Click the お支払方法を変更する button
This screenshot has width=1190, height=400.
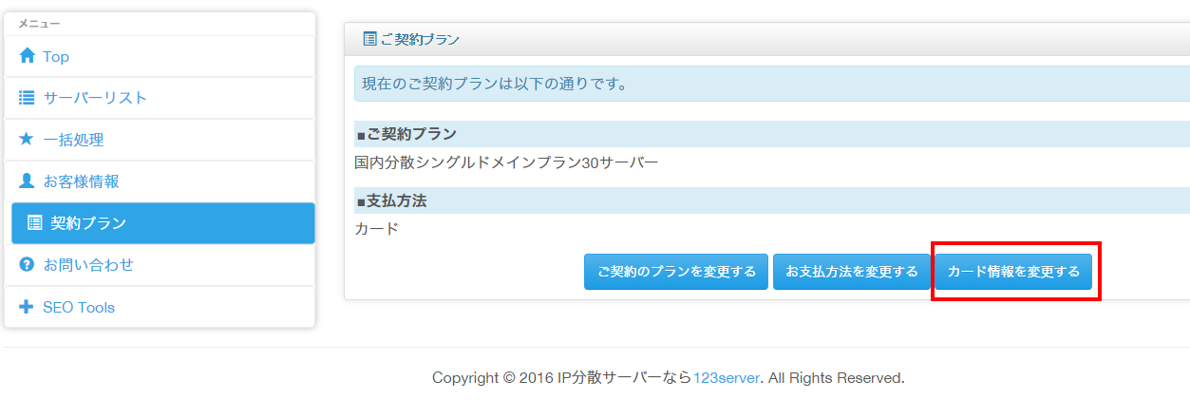852,272
